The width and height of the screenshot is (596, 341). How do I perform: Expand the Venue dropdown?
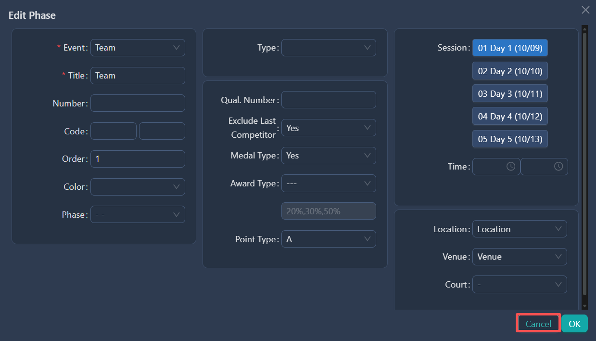pyautogui.click(x=520, y=257)
